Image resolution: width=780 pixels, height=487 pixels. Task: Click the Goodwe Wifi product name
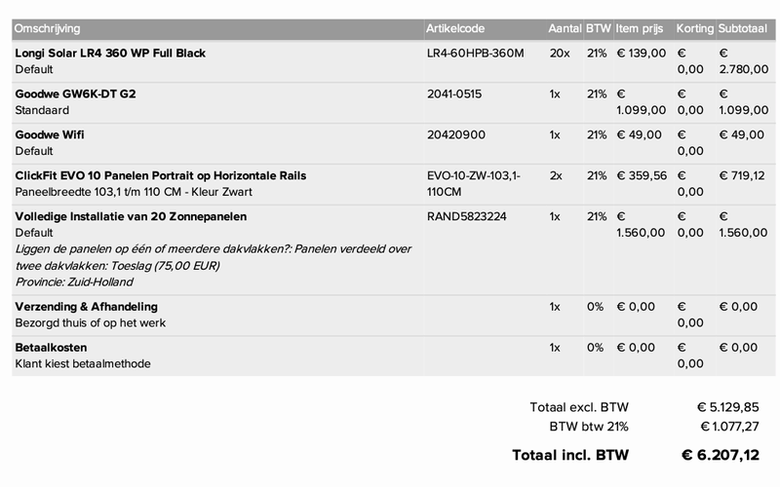point(57,134)
